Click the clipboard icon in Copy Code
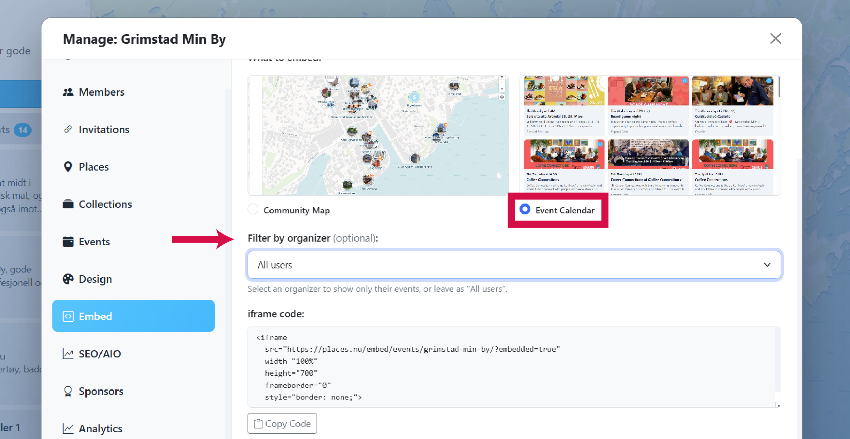This screenshot has width=850, height=439. pyautogui.click(x=258, y=424)
